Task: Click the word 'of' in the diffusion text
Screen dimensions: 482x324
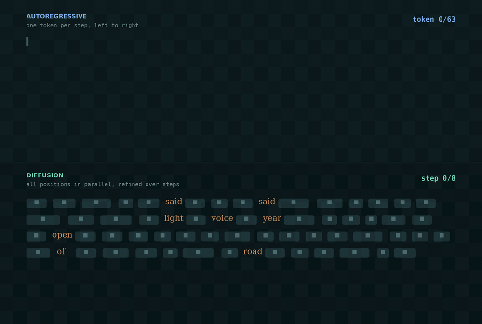Action: (x=61, y=252)
